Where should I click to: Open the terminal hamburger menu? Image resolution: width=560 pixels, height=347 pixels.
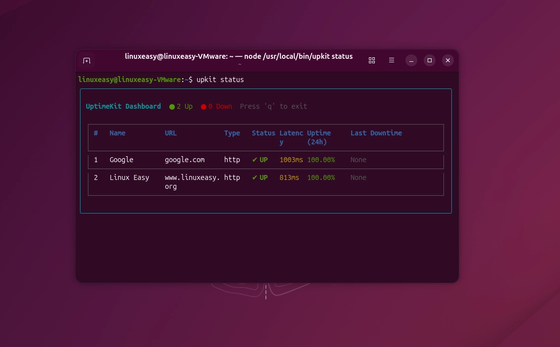coord(392,60)
